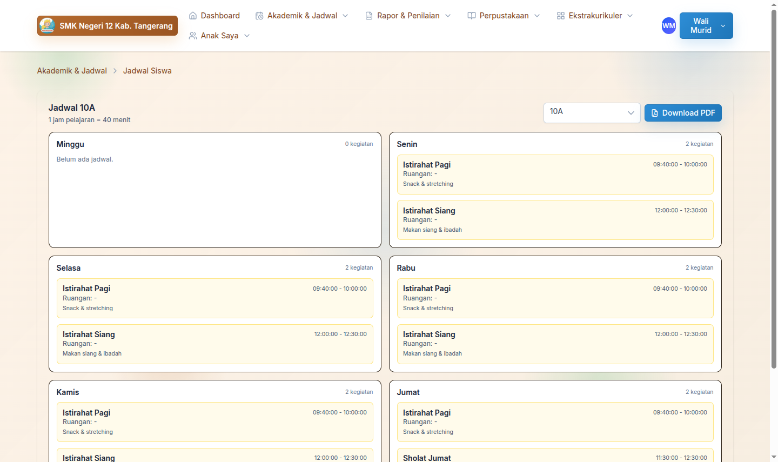Click the Anak Saya people icon

[193, 36]
